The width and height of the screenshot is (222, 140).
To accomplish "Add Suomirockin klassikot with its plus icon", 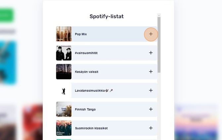I will click(151, 128).
